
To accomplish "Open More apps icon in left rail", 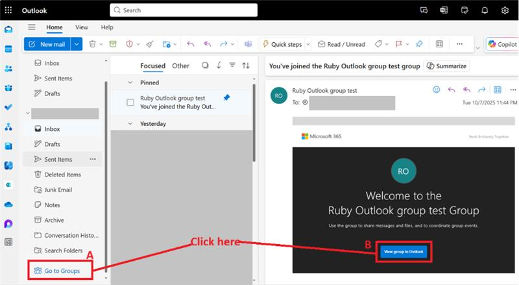I will click(x=8, y=242).
